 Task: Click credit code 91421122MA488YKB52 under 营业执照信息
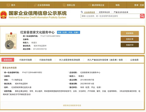pyautogui.click(x=32, y=72)
